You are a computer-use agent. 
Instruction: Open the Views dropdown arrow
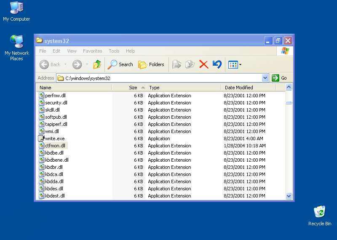coord(240,64)
